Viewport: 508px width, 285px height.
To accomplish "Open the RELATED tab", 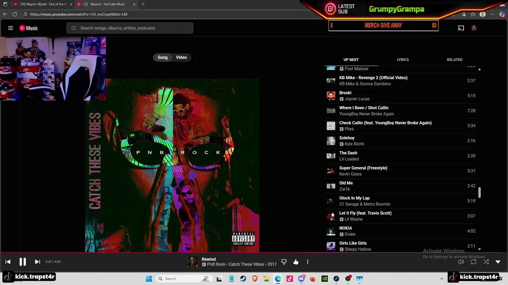I will click(454, 60).
